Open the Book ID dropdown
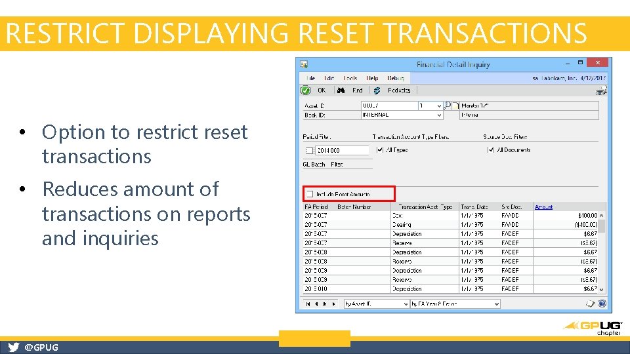 439,115
